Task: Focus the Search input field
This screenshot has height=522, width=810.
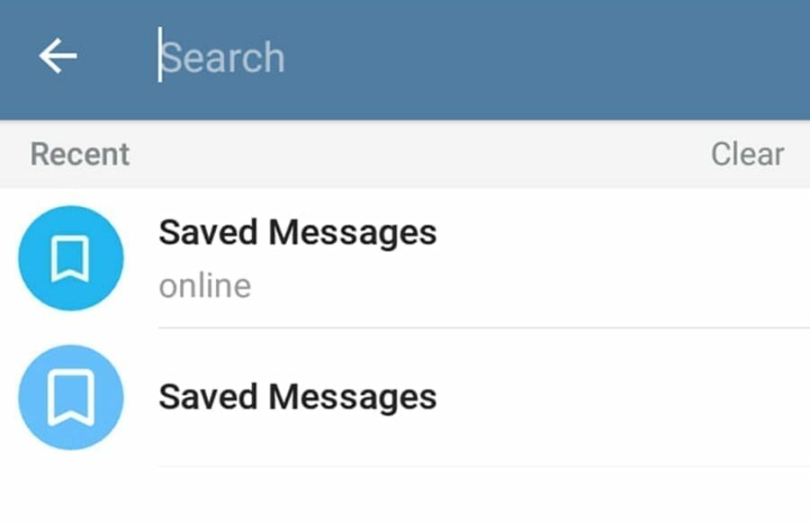Action: [x=475, y=57]
